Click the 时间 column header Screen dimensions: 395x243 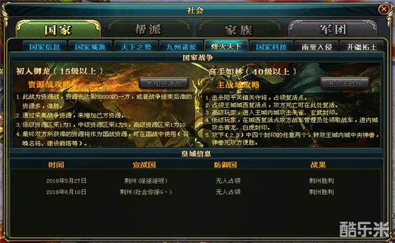56,165
